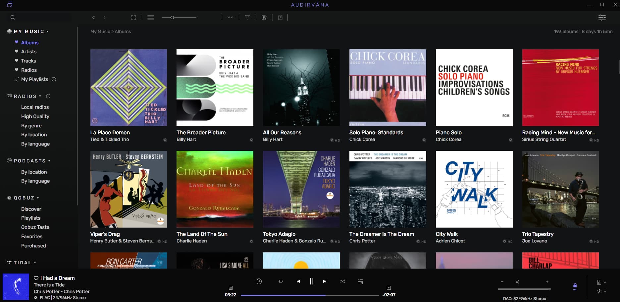Click the Joe Lovano artist name link
The height and width of the screenshot is (302, 620).
tap(535, 241)
